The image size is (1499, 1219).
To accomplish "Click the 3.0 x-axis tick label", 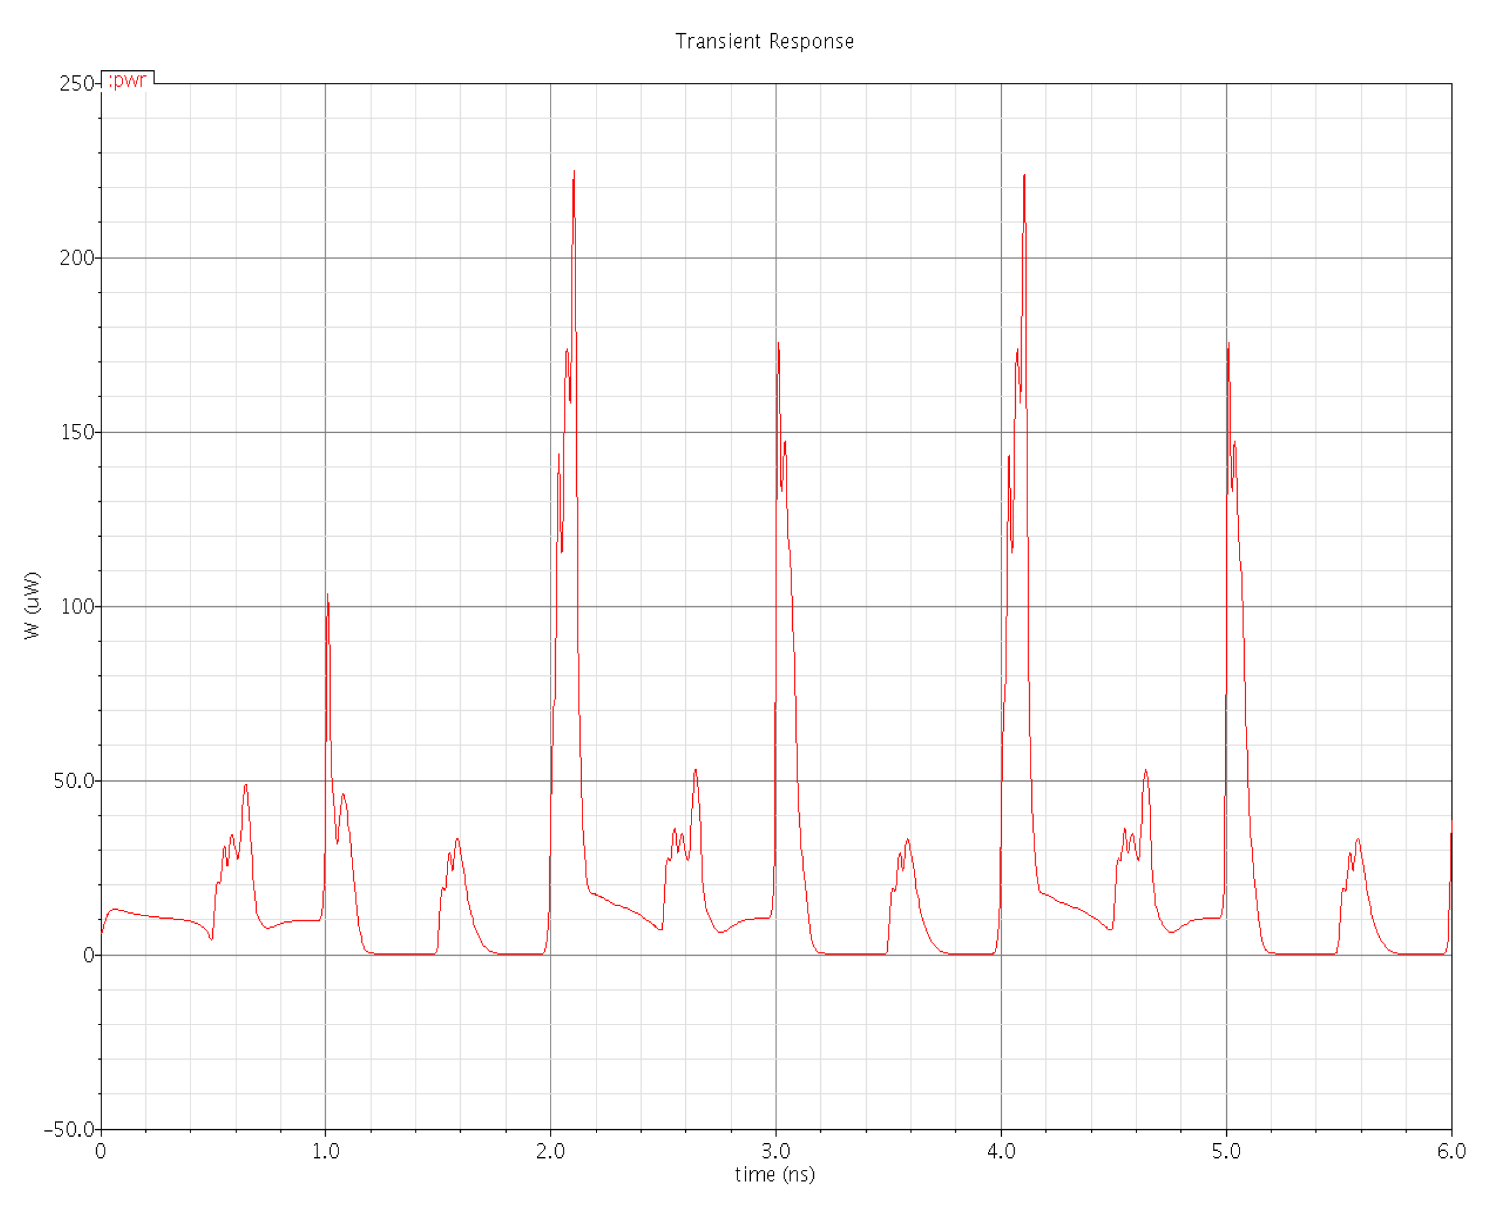I will tap(776, 1151).
